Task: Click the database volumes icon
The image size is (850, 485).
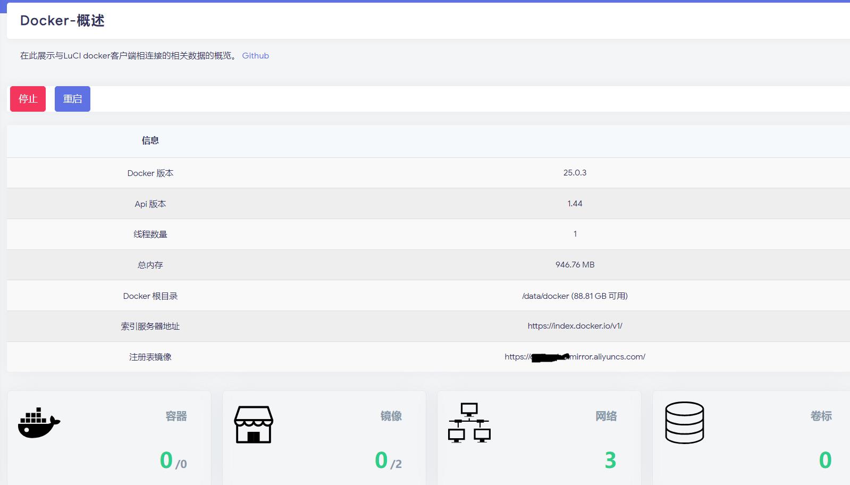Action: tap(685, 423)
